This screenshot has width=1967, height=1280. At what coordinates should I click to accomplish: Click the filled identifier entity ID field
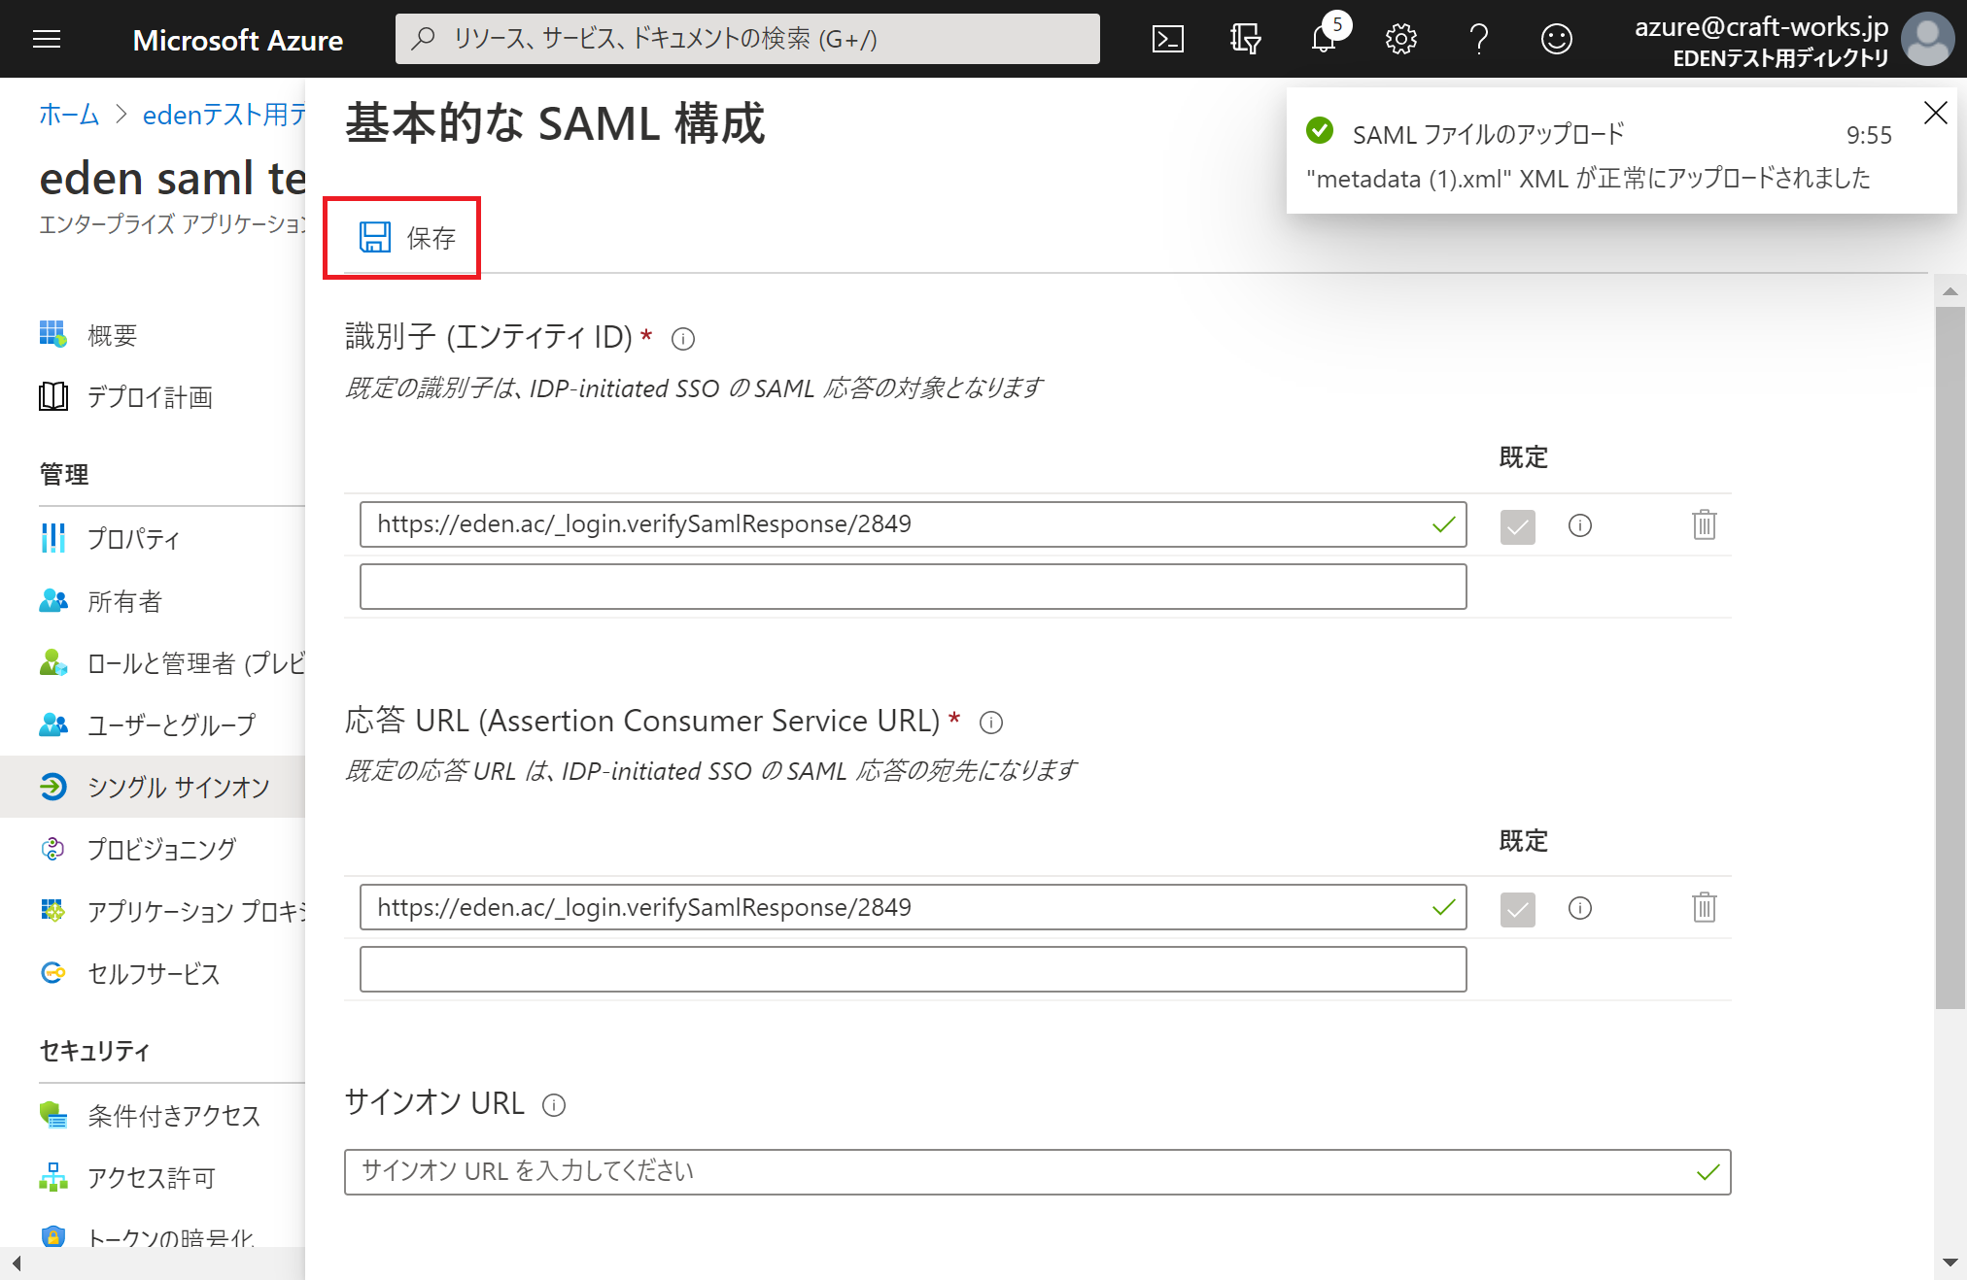913,524
